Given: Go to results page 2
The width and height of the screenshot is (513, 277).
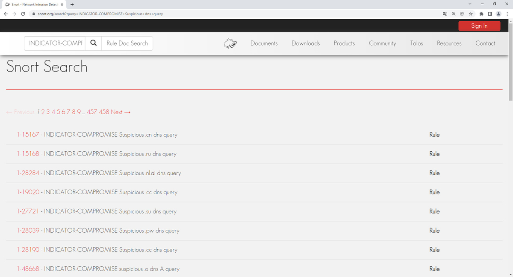Looking at the screenshot, I should [43, 112].
